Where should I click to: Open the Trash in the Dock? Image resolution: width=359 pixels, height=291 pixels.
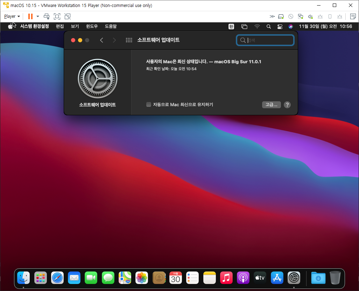coord(335,278)
